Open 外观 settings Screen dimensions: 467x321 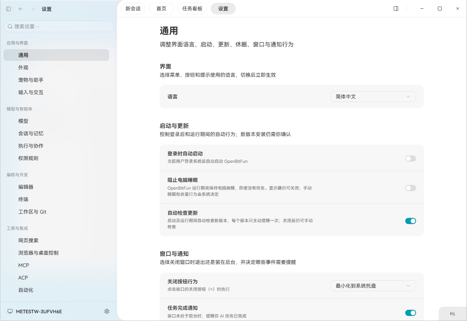pyautogui.click(x=56, y=67)
